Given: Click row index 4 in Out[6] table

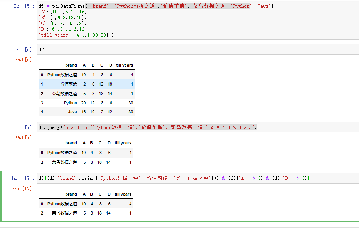Looking at the screenshot, I should pos(42,112).
